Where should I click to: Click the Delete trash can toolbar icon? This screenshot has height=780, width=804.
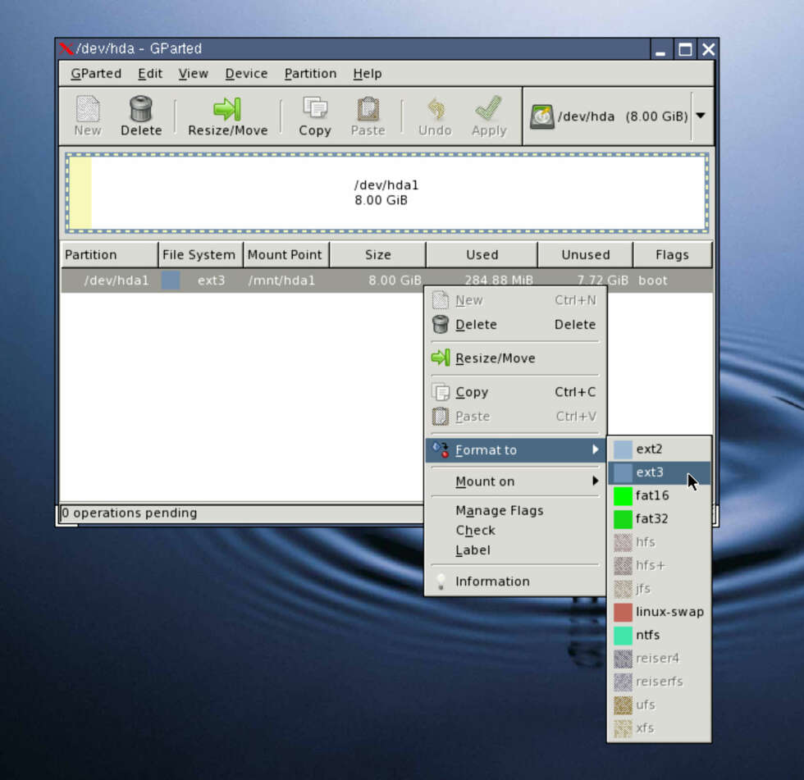pos(141,108)
